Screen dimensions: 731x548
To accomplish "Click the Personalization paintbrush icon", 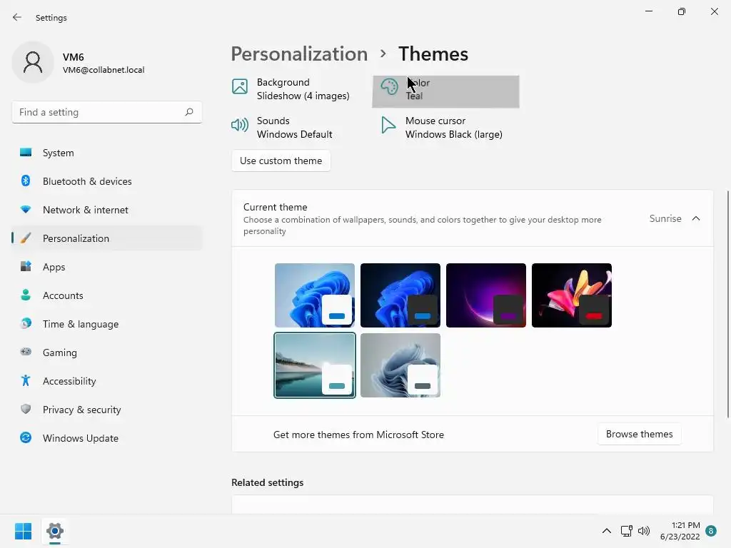I will pos(26,238).
